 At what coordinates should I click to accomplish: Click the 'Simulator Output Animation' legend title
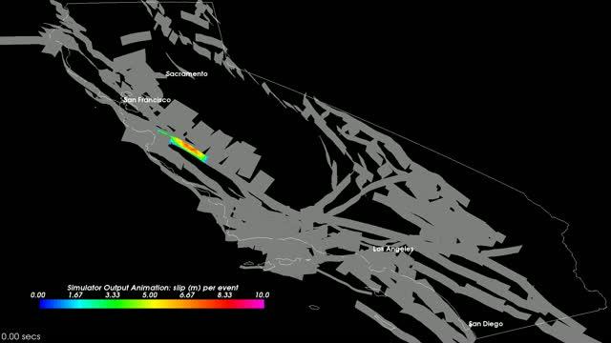pos(153,288)
